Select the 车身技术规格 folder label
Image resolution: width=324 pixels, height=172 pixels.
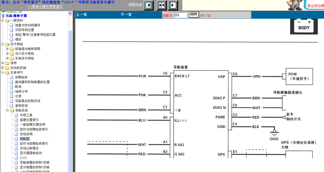(x=24, y=58)
